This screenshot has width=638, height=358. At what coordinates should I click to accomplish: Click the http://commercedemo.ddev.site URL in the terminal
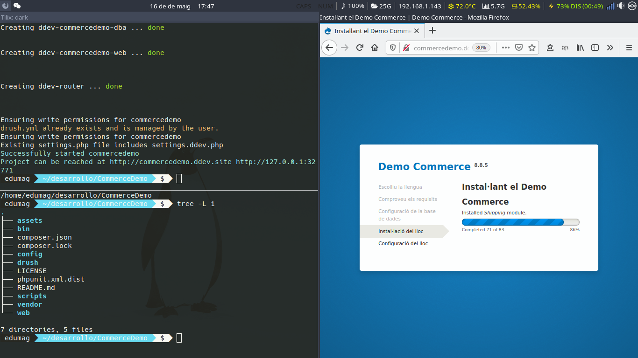(x=170, y=162)
